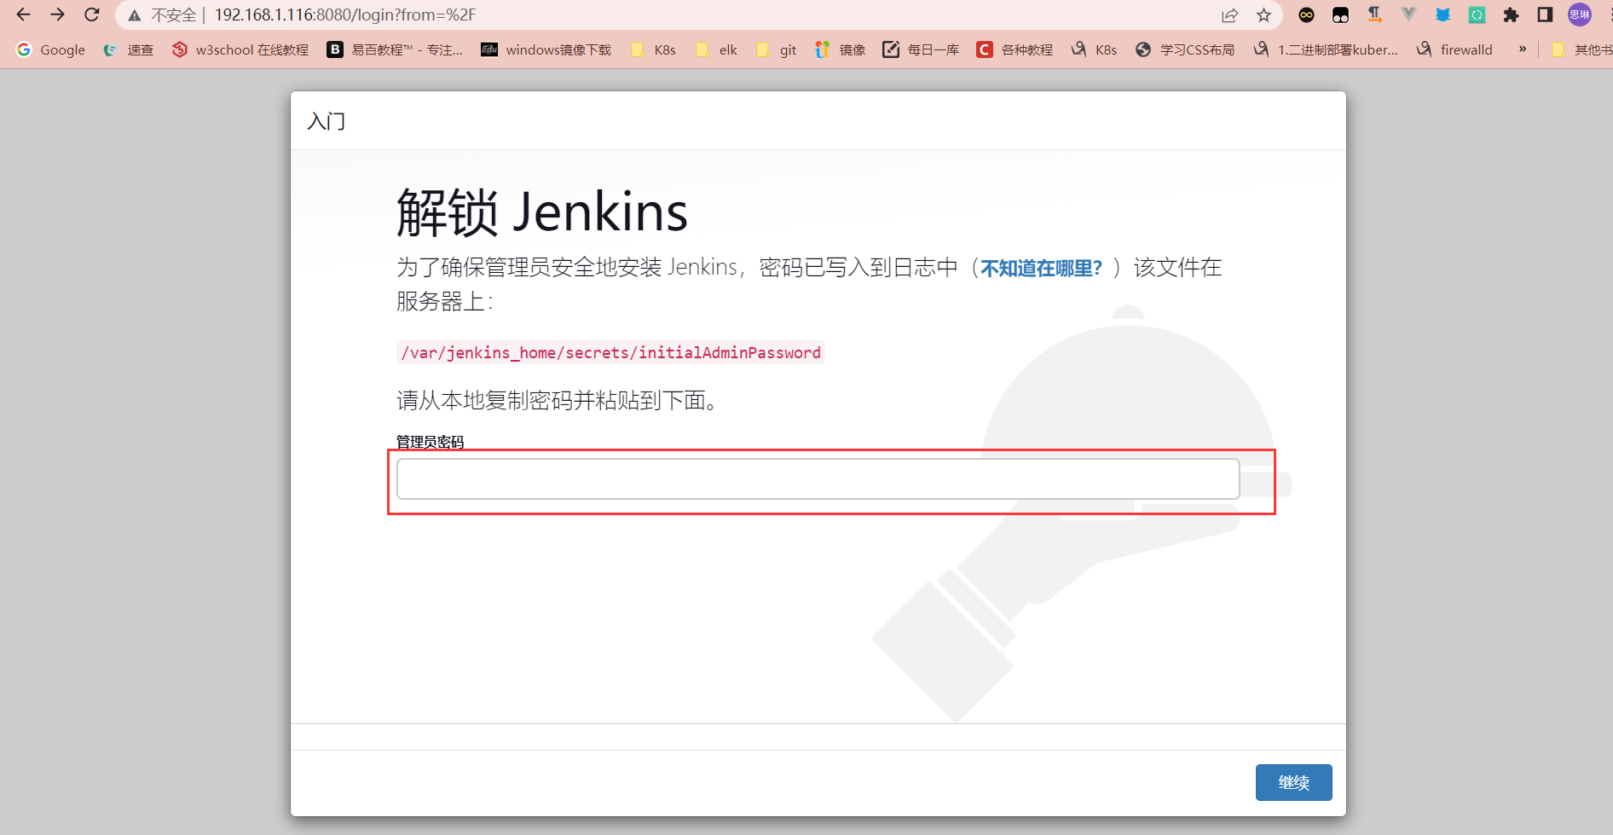Open the 1.二进制部署kuber... bookmark

tap(1326, 49)
